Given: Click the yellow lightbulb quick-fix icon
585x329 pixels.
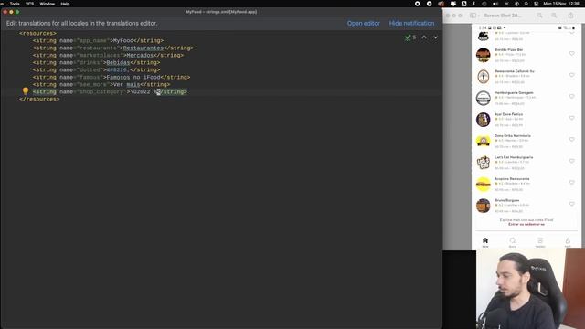Looking at the screenshot, I should click(26, 91).
